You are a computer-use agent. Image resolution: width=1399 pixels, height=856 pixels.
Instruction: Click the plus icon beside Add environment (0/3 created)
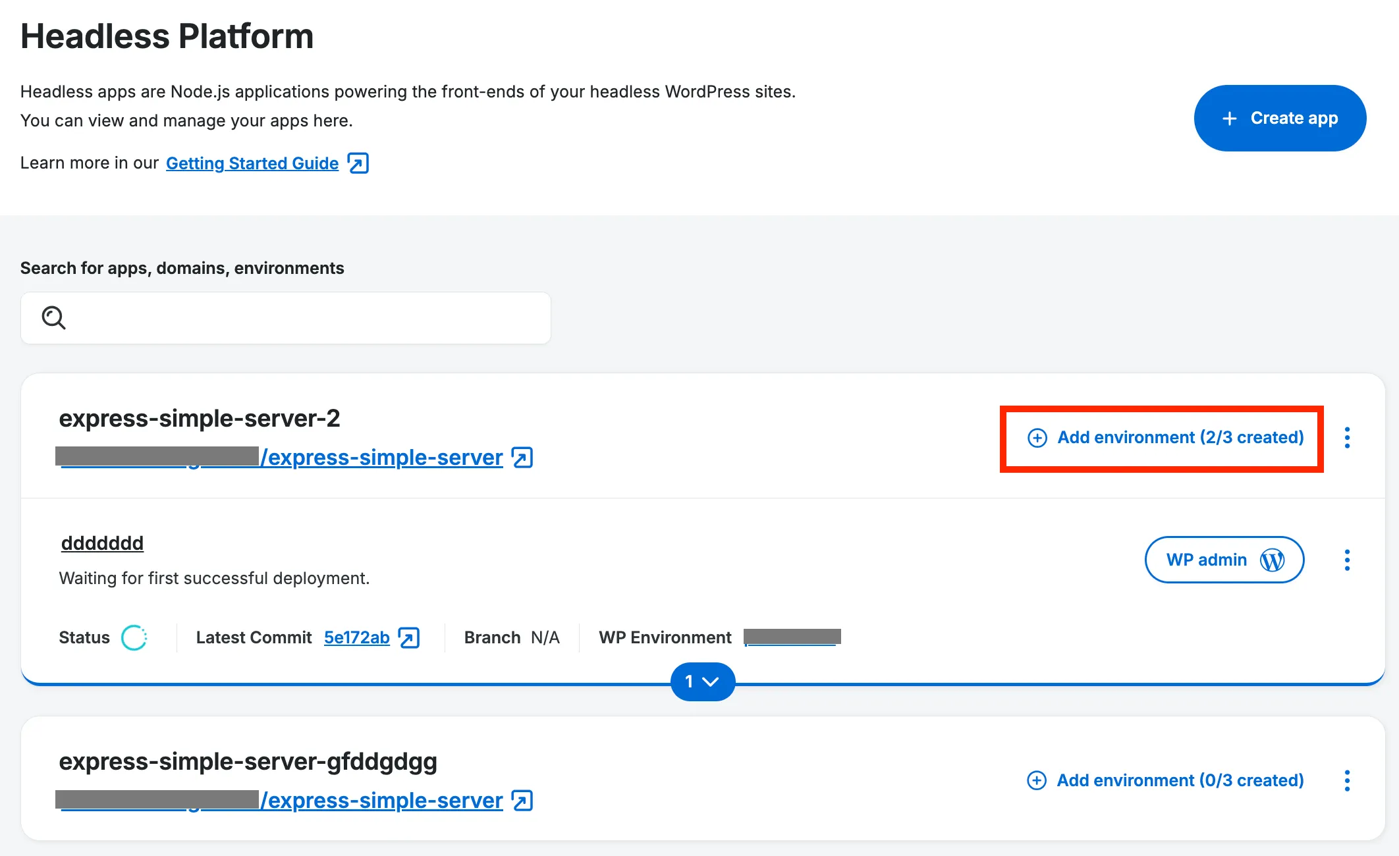pyautogui.click(x=1036, y=780)
